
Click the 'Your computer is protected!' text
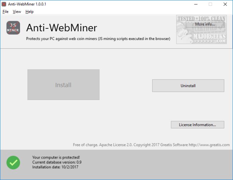pos(56,157)
